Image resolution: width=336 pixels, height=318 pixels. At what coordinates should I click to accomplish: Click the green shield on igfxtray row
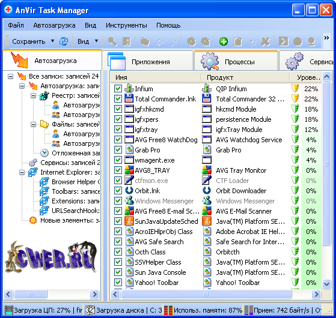point(295,130)
